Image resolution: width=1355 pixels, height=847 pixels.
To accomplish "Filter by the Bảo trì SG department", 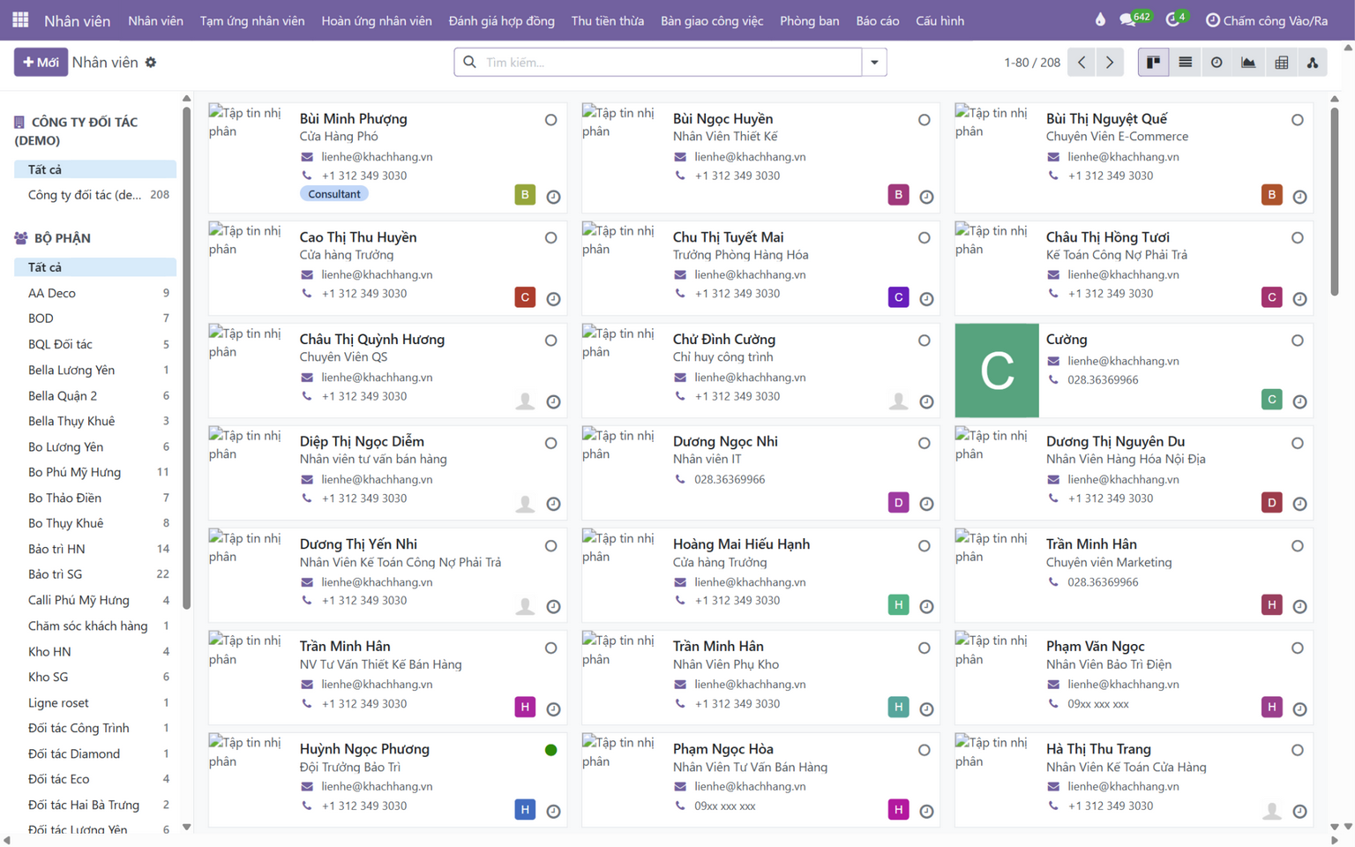I will point(95,574).
